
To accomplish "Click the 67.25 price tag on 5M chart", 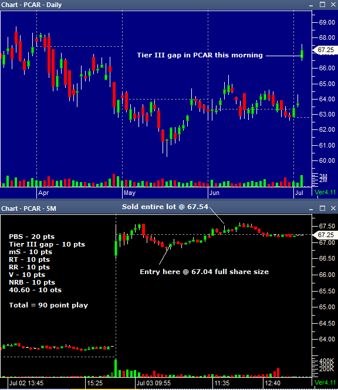I will (x=325, y=235).
